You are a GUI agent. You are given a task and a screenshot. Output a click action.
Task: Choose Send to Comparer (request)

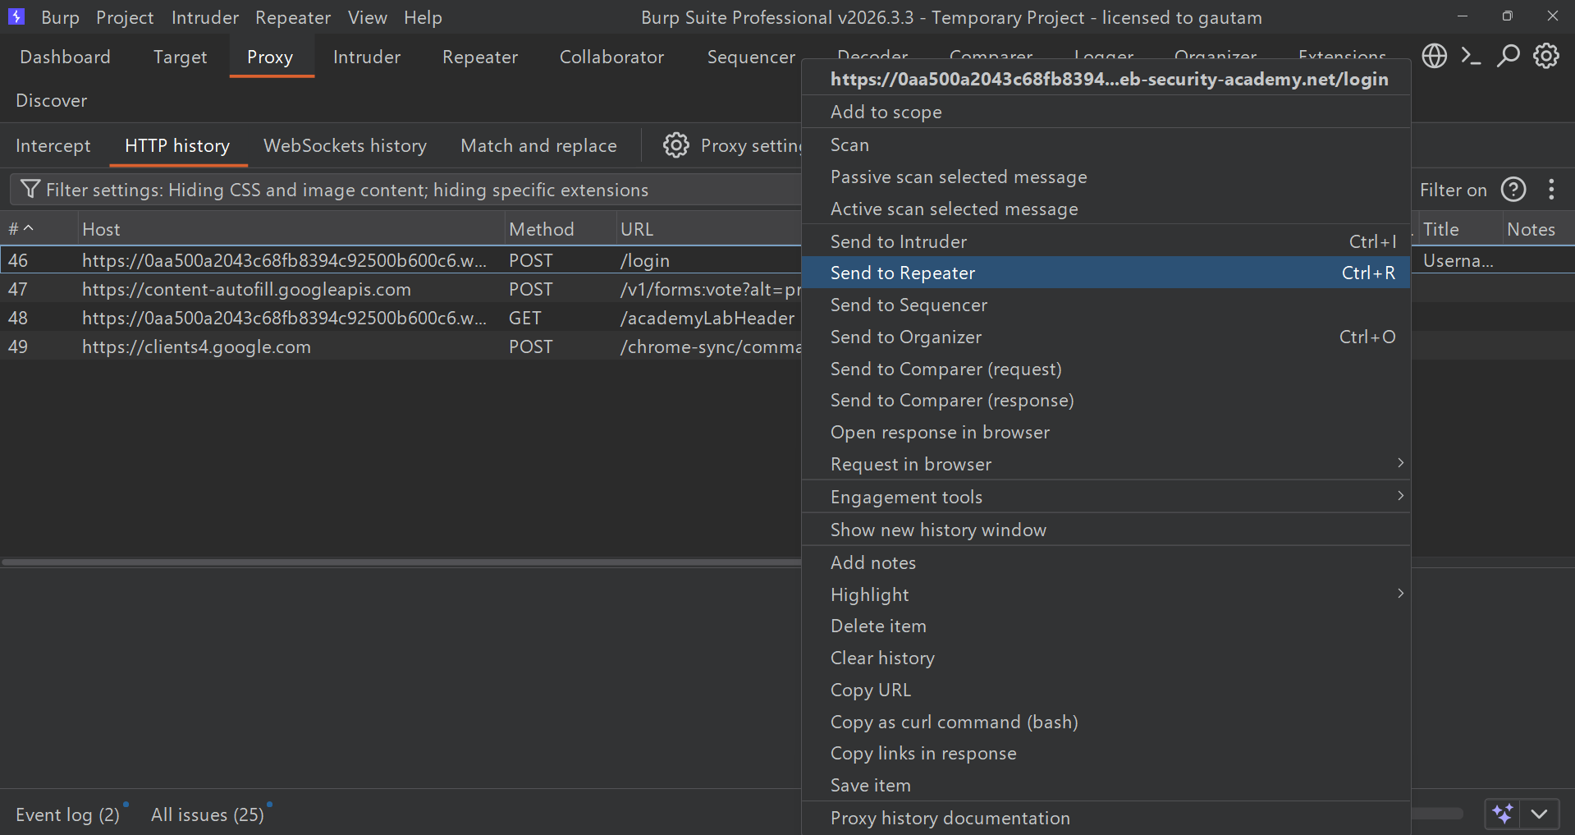1106,369
